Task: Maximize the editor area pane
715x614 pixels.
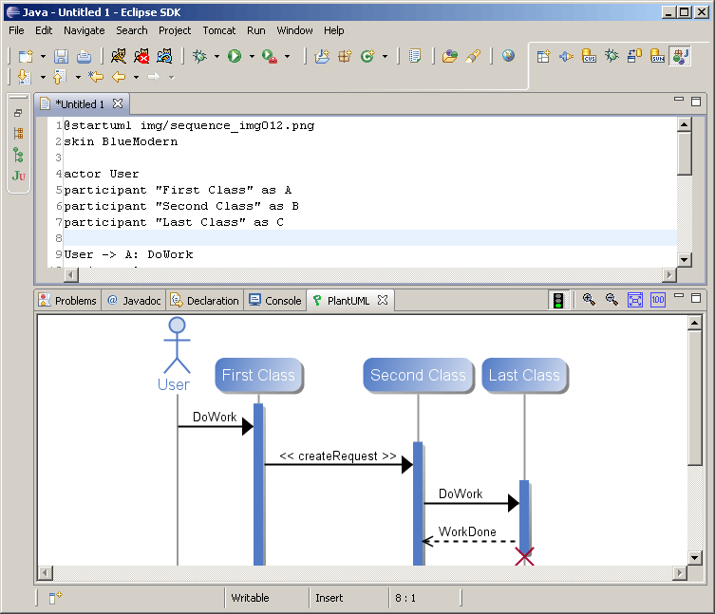Action: tap(696, 102)
